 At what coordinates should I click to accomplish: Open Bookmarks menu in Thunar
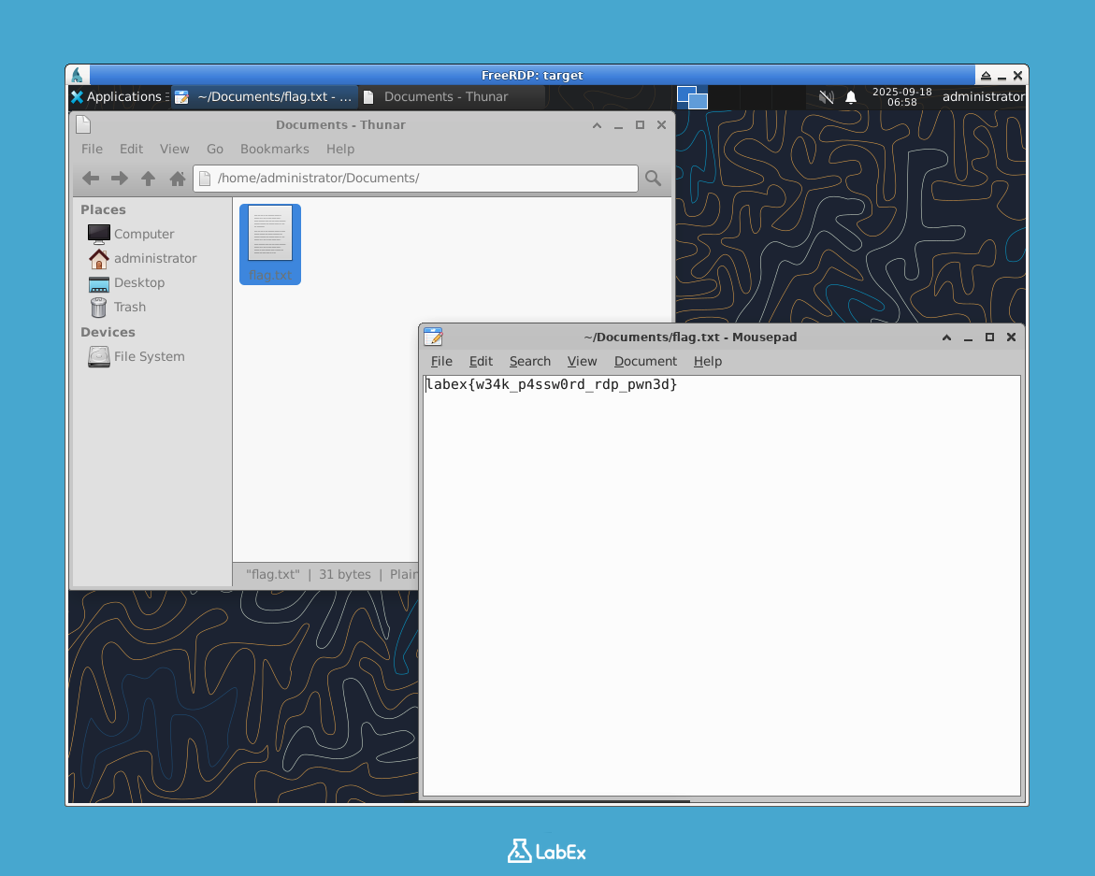tap(274, 149)
